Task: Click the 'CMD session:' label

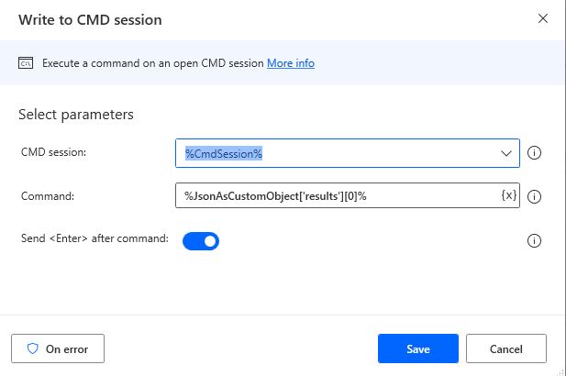Action: click(x=53, y=151)
